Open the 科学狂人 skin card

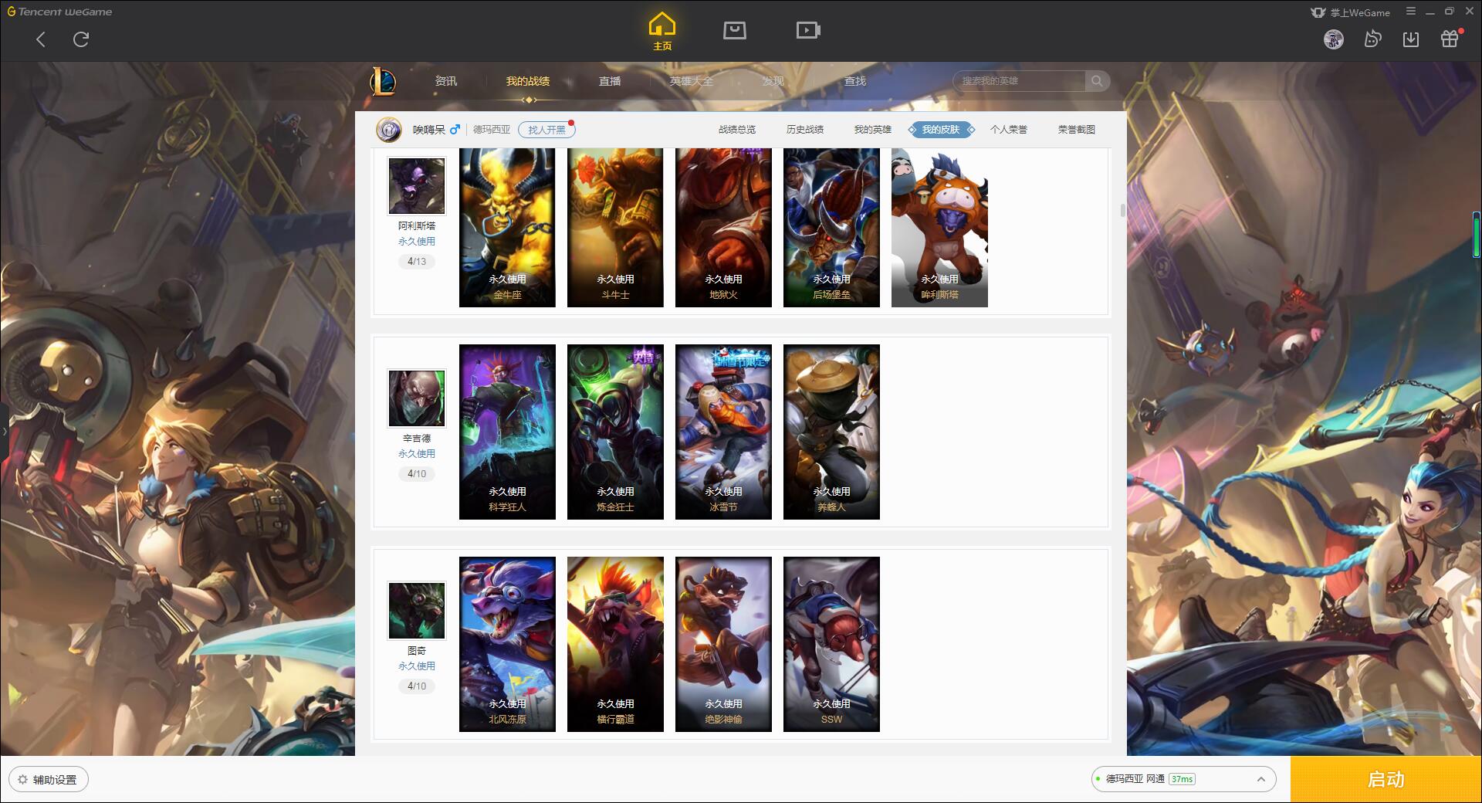click(x=507, y=432)
